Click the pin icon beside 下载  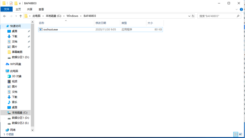[x=29, y=37]
